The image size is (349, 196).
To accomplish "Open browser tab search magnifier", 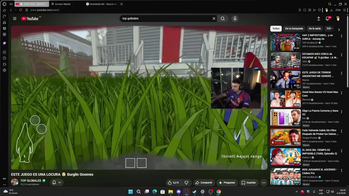I will pos(330,4).
